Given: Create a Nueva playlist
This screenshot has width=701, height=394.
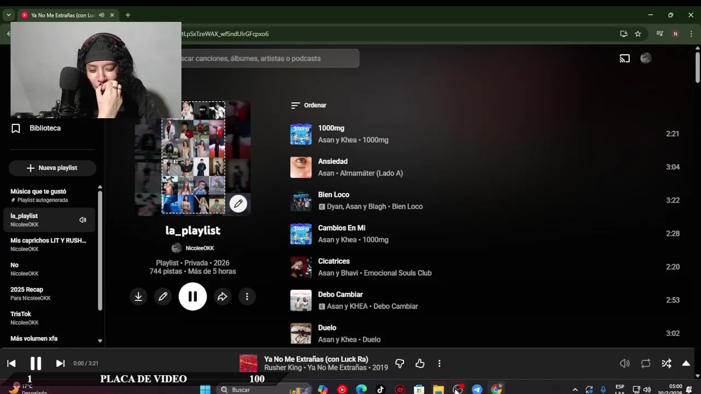Looking at the screenshot, I should tap(52, 168).
